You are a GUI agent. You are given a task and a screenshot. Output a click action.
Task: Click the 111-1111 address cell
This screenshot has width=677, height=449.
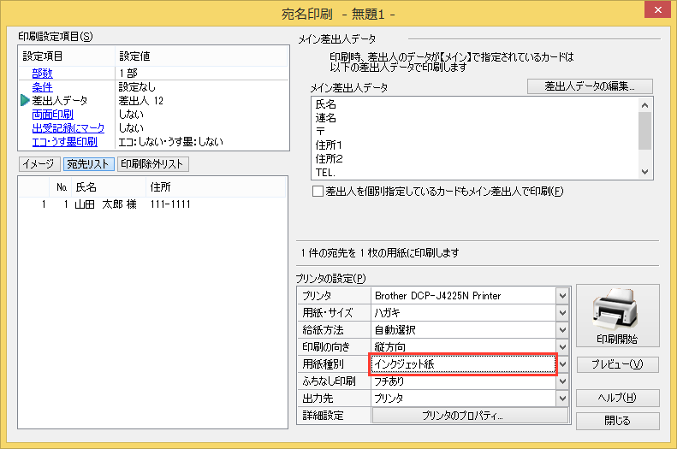pyautogui.click(x=170, y=204)
